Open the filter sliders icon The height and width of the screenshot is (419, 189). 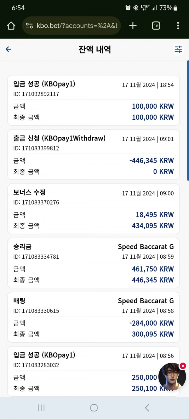[x=178, y=49]
